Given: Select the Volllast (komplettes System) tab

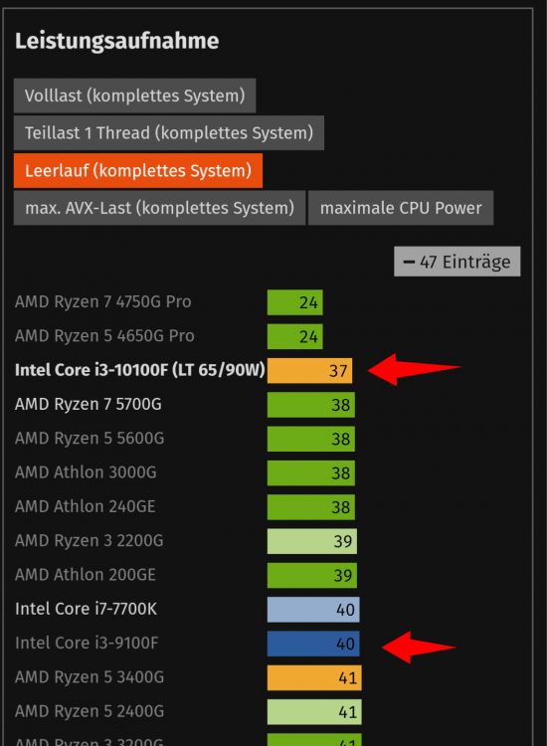Looking at the screenshot, I should tap(134, 95).
